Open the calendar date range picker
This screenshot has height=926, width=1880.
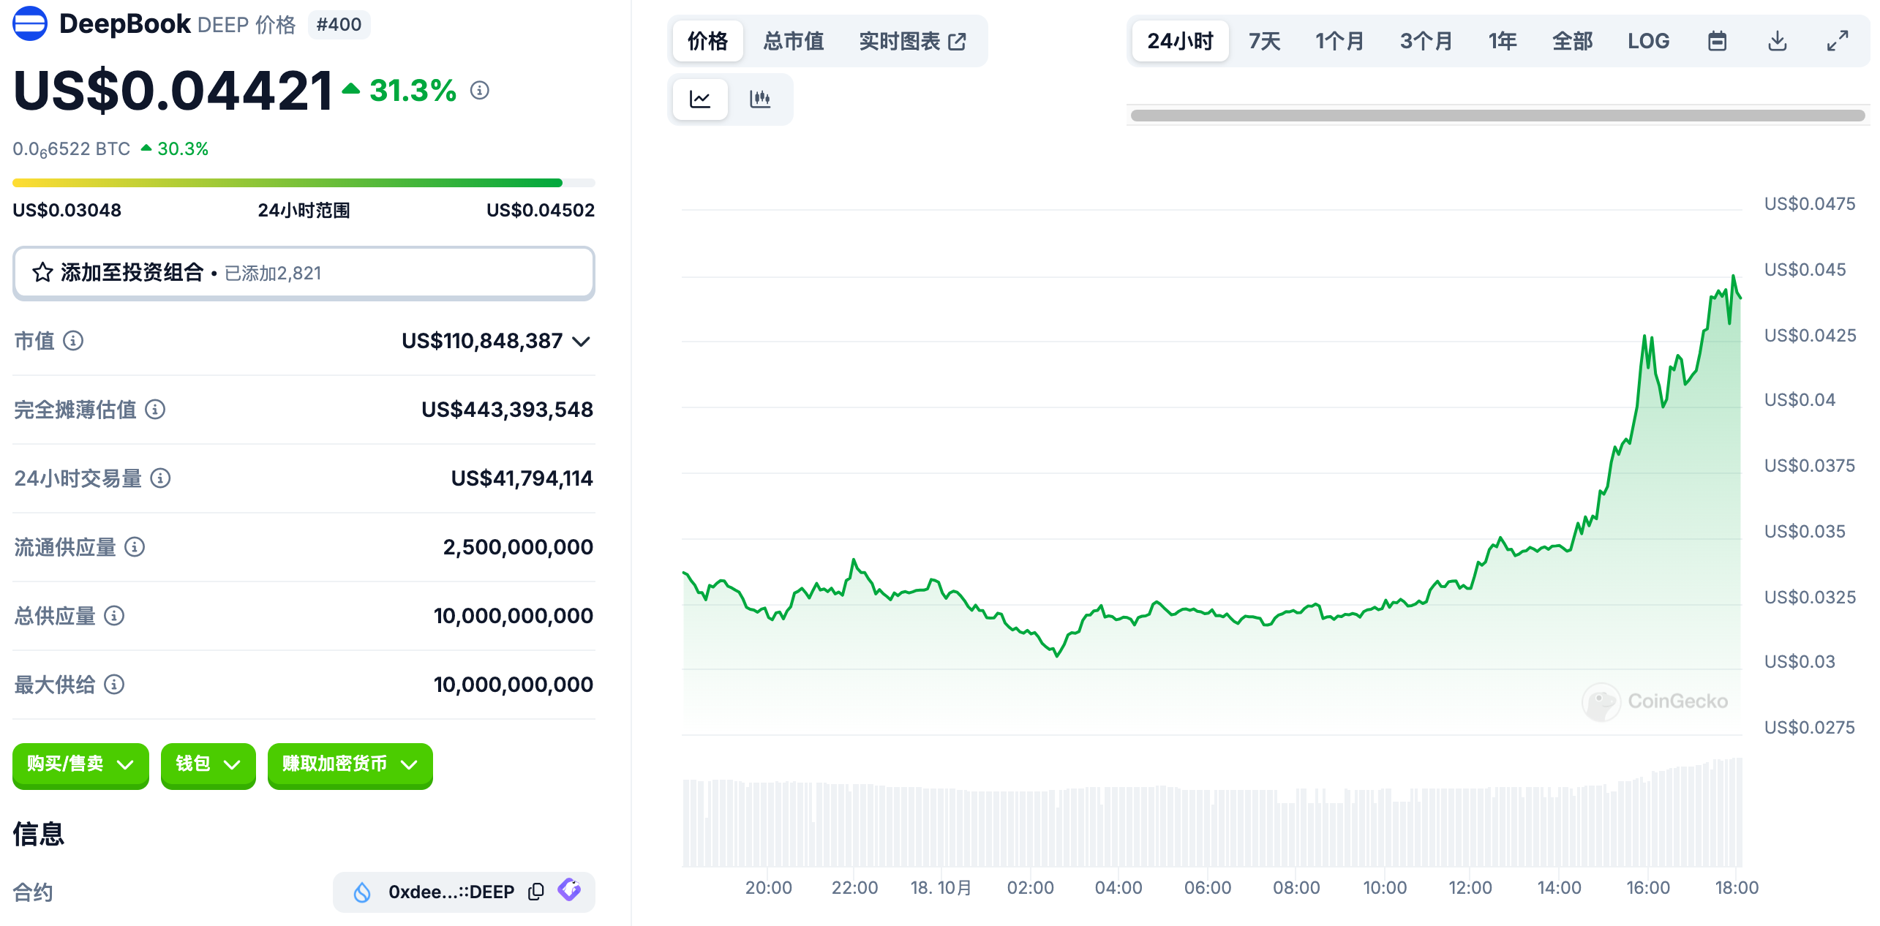1717,41
